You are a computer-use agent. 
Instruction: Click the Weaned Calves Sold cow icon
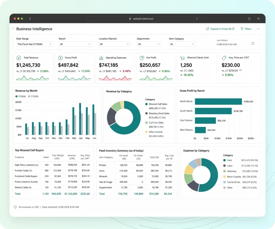tap(182, 58)
